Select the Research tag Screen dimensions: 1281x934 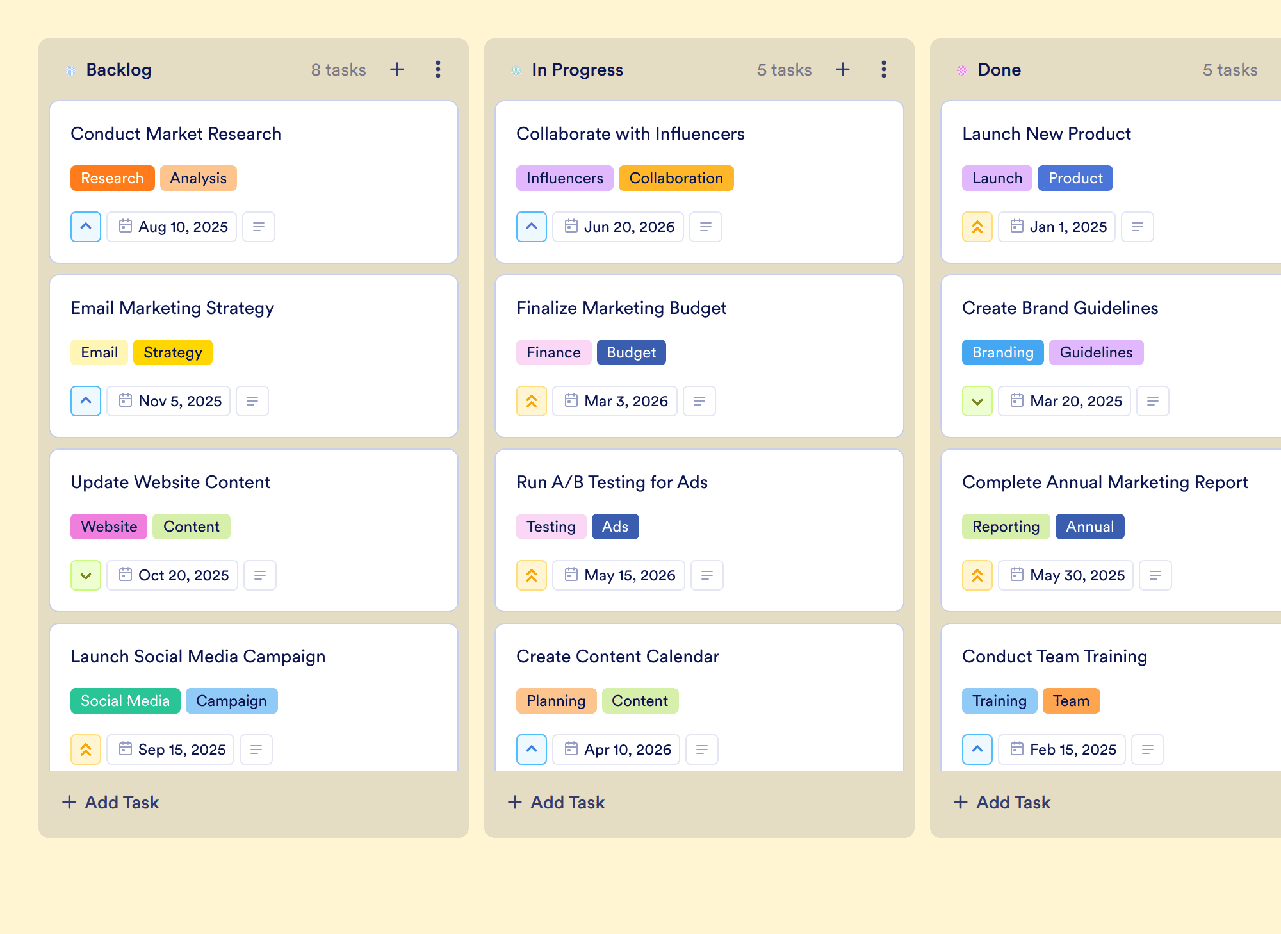(x=113, y=178)
